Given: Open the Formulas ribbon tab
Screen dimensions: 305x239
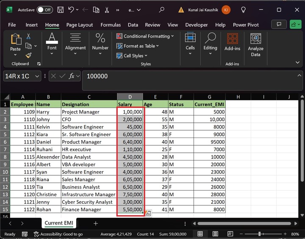Looking at the screenshot, I should coord(111,25).
